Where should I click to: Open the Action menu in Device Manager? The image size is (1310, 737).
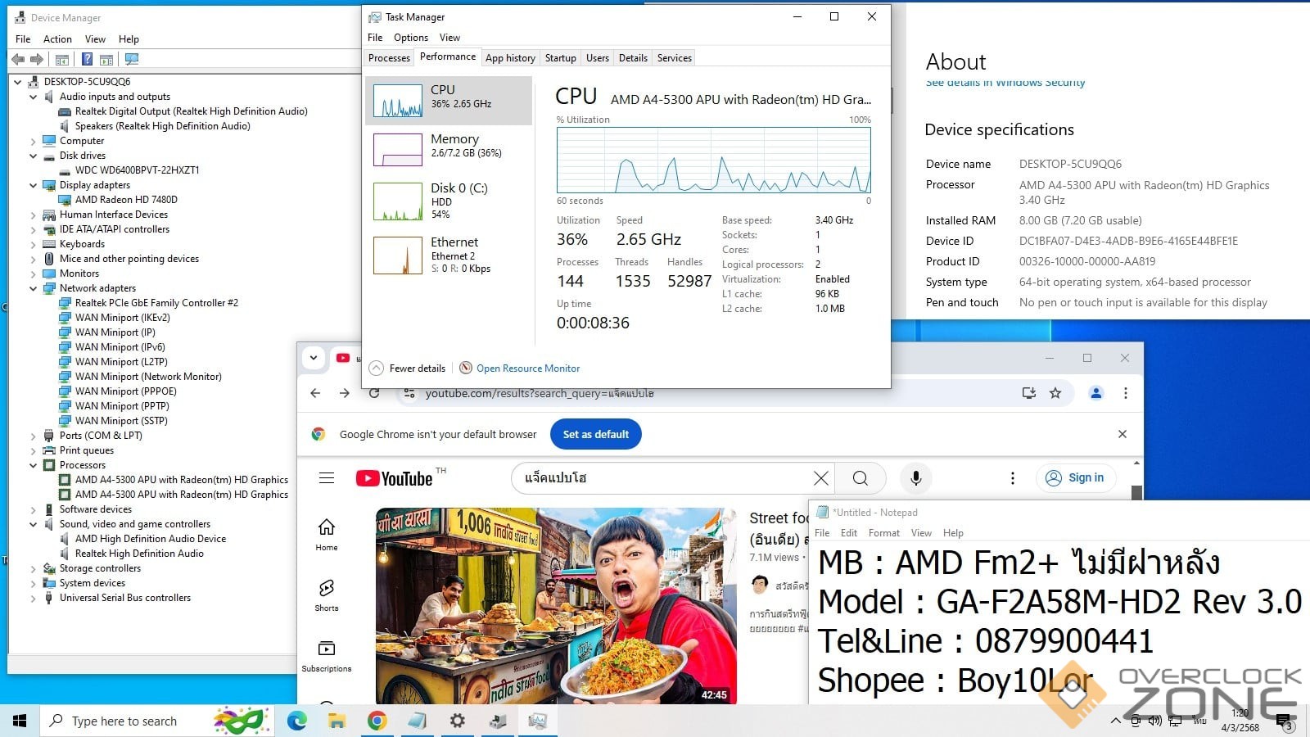pyautogui.click(x=57, y=38)
